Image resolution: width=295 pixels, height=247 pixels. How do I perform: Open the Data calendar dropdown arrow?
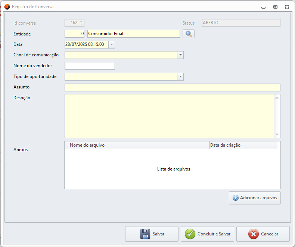pyautogui.click(x=112, y=44)
